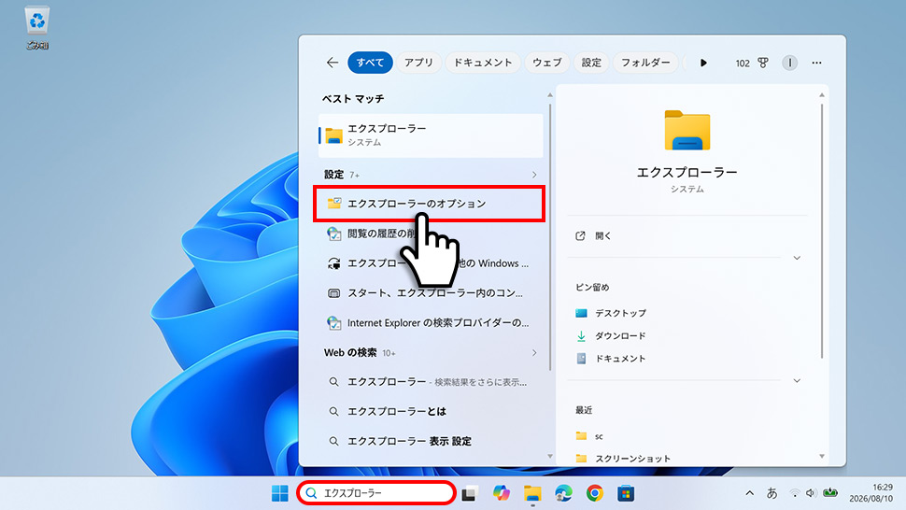Image resolution: width=906 pixels, height=510 pixels.
Task: Launch Google Chrome from the taskbar
Action: [x=595, y=493]
